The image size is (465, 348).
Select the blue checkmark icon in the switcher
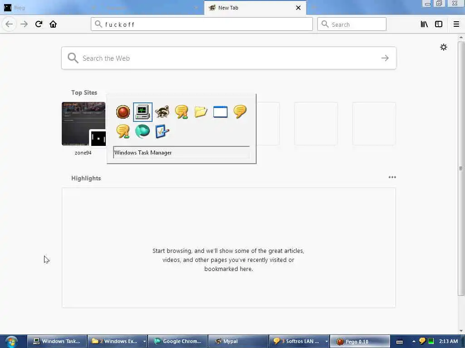(162, 131)
